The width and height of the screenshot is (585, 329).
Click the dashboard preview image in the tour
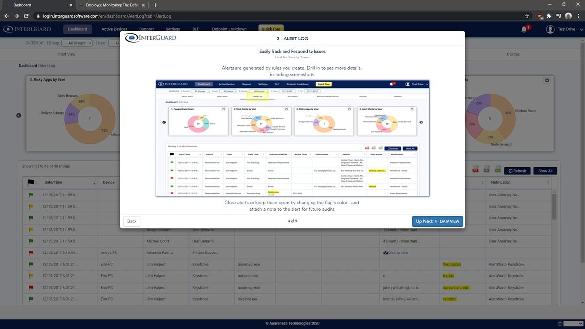[292, 138]
